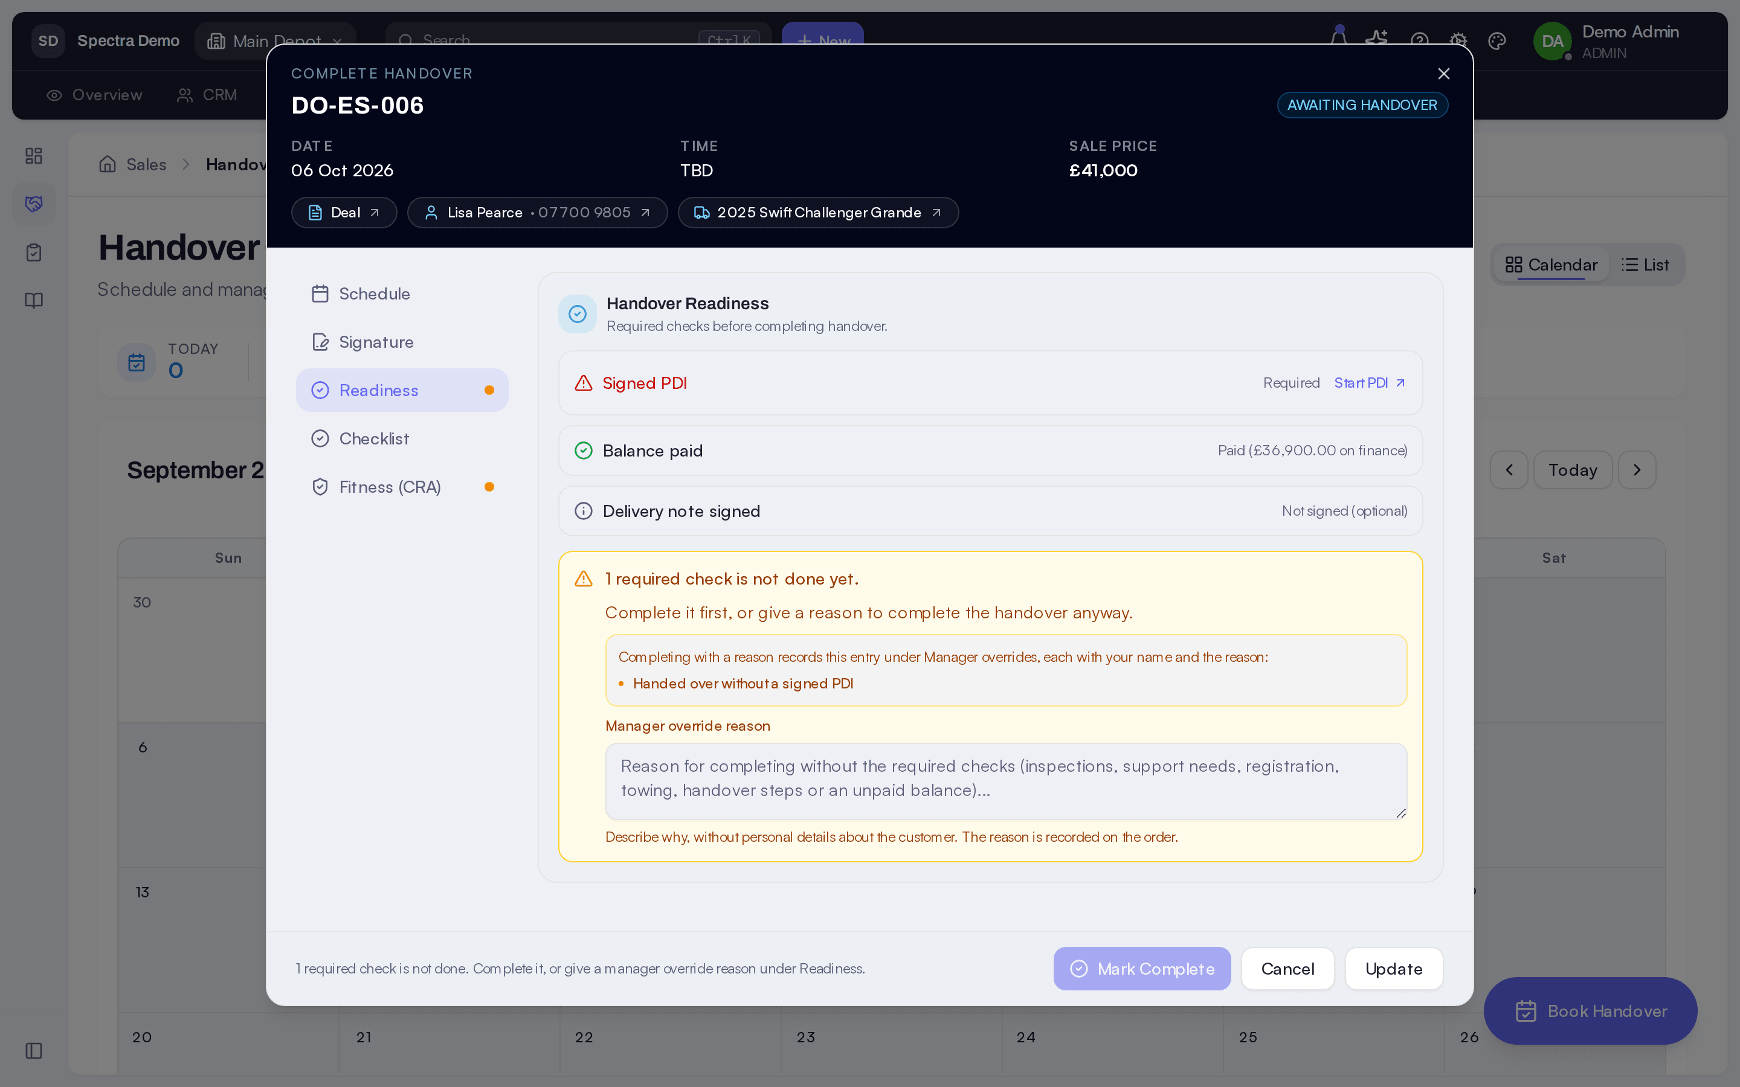Go to next month in calendar
The width and height of the screenshot is (1740, 1087).
[1637, 469]
